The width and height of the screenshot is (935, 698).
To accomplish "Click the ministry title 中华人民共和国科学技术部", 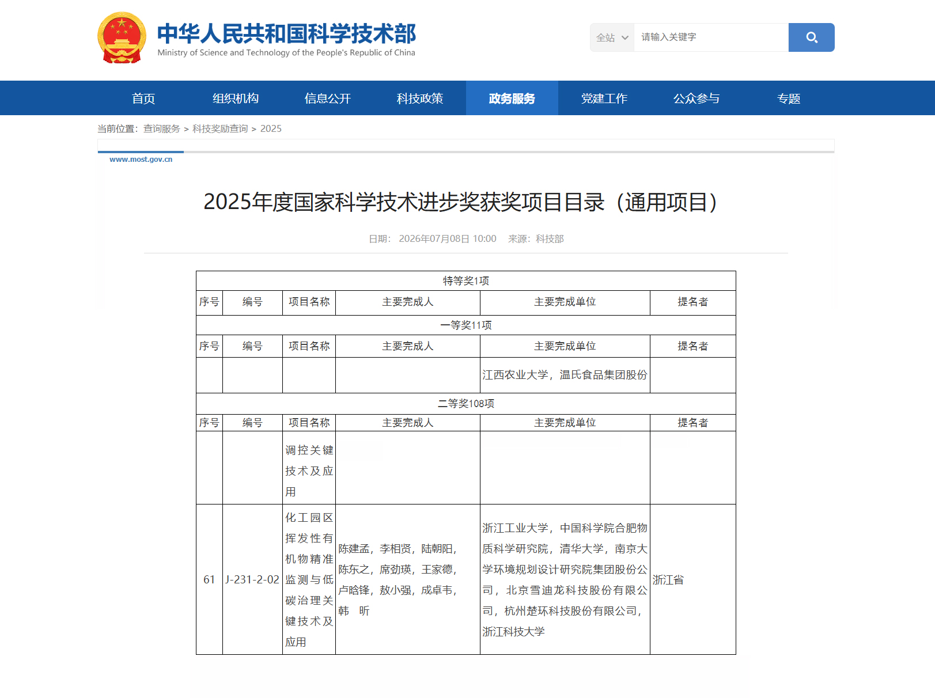I will pyautogui.click(x=286, y=33).
